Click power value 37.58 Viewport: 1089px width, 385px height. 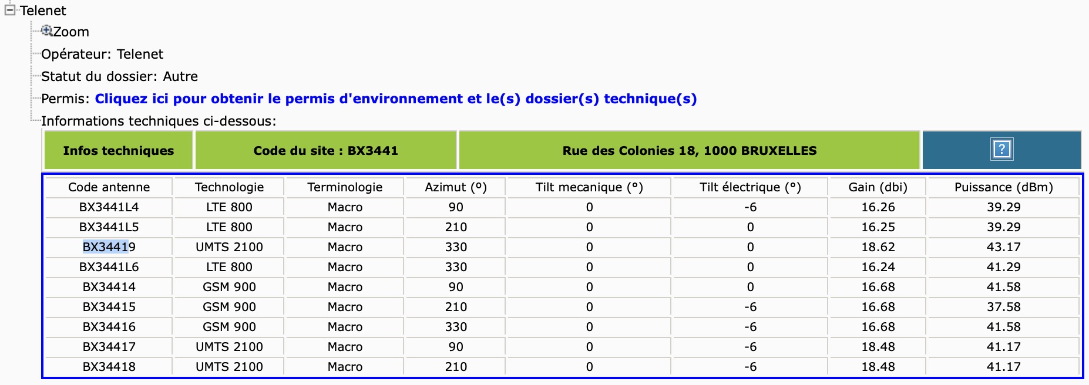click(1004, 307)
